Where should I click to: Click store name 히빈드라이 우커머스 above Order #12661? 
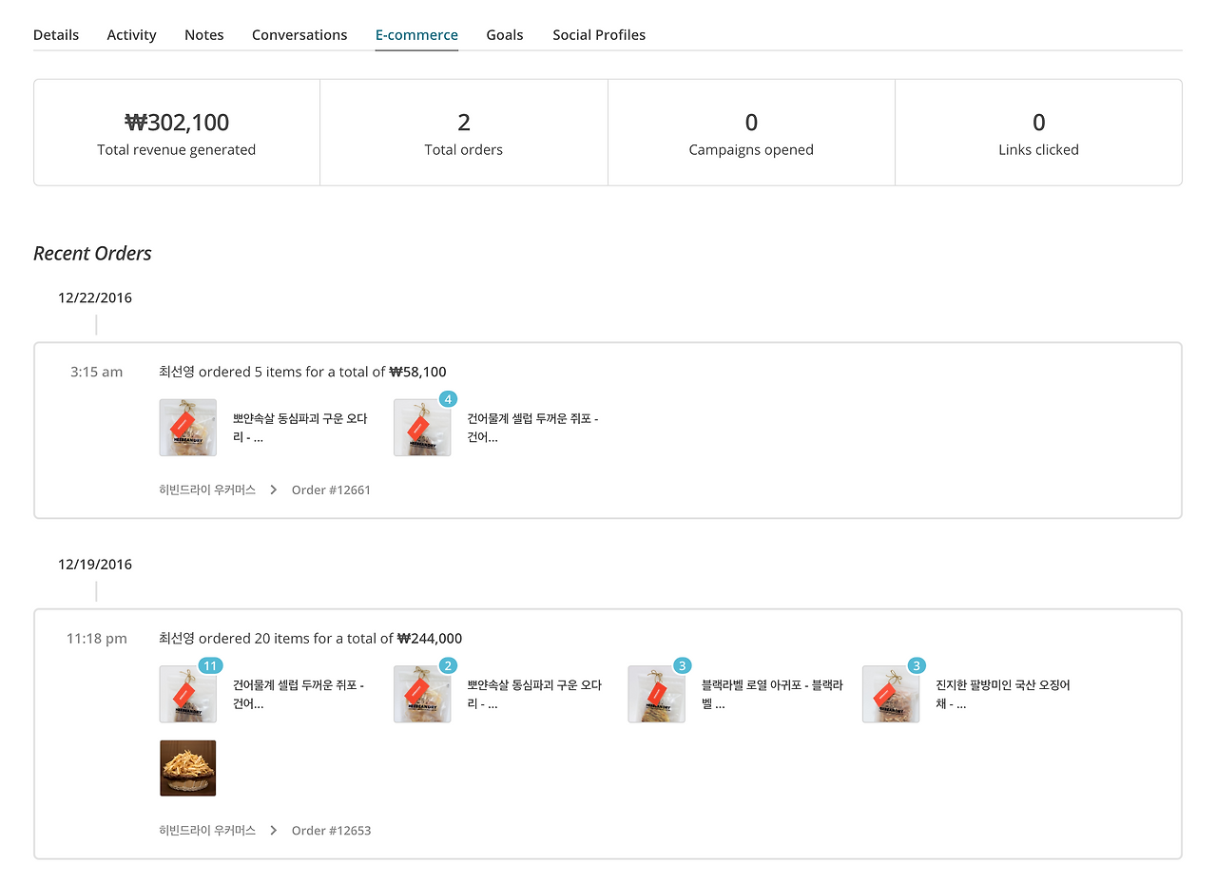(207, 490)
